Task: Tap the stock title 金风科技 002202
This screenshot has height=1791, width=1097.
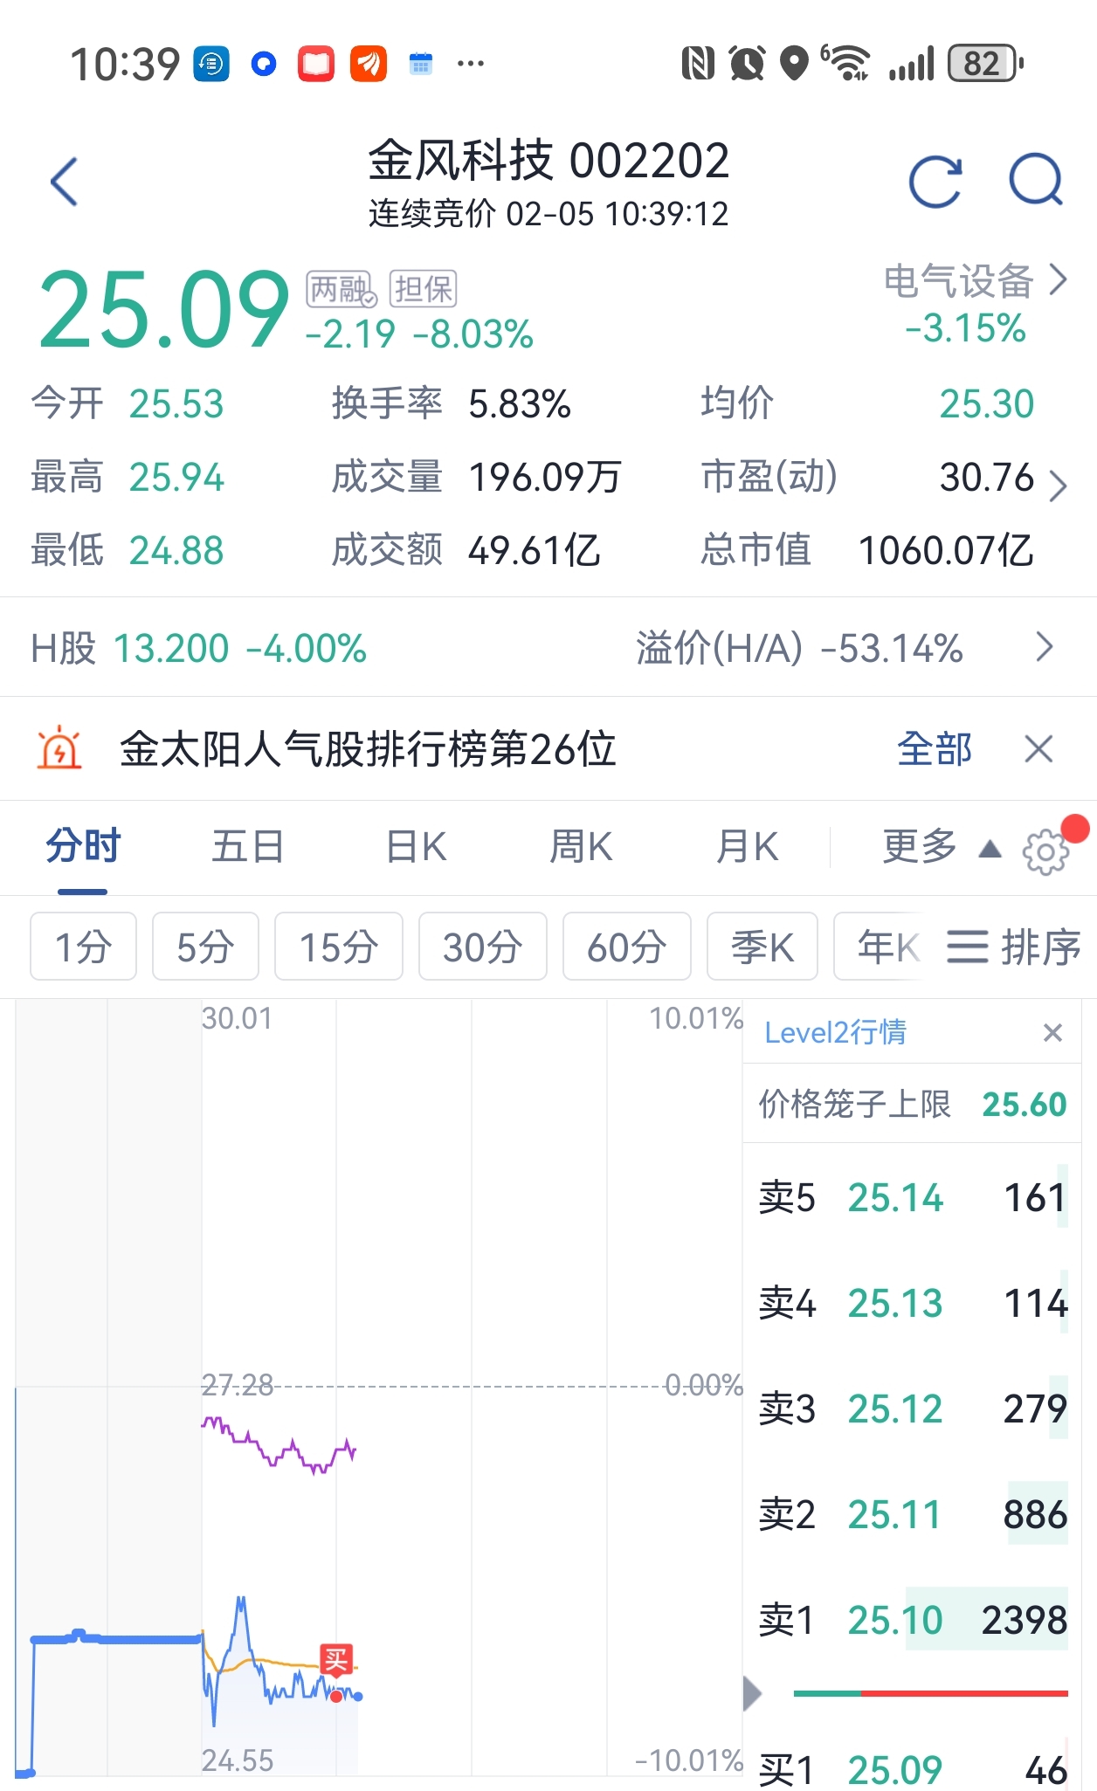Action: (x=548, y=161)
